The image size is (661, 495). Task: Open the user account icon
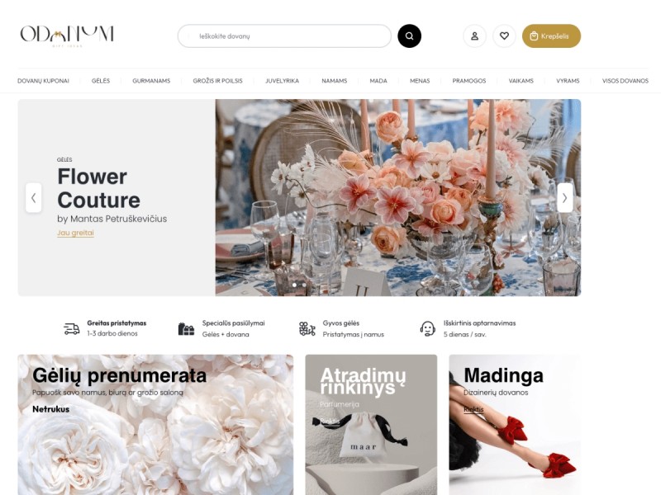point(474,35)
